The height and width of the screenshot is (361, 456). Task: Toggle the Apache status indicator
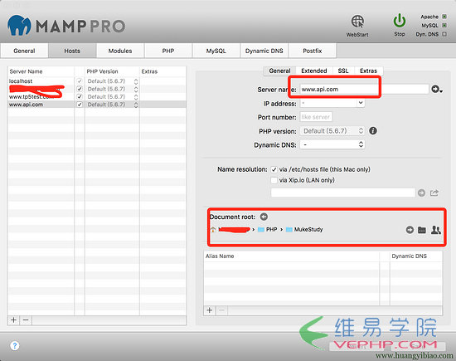click(x=444, y=17)
